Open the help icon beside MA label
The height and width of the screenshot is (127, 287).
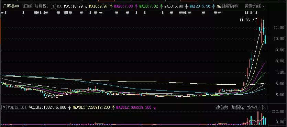coord(53,7)
